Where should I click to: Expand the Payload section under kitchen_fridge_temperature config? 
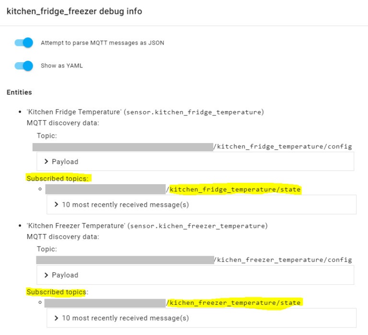click(x=195, y=162)
